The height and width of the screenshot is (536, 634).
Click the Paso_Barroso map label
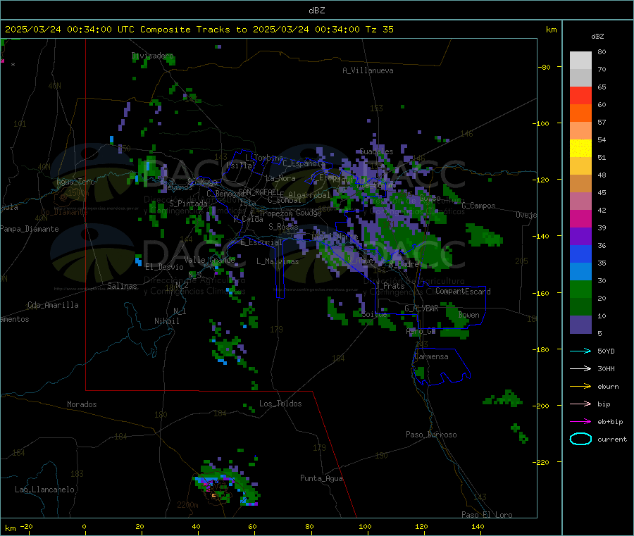pyautogui.click(x=431, y=435)
